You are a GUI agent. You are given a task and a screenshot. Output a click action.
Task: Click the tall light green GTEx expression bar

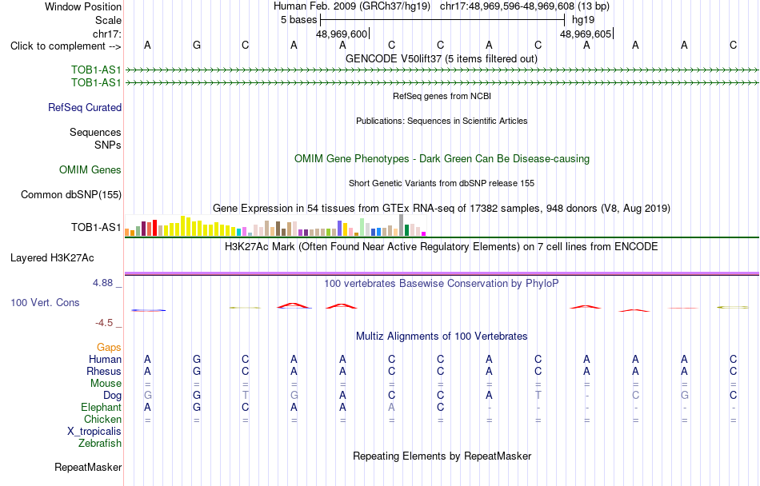point(362,227)
